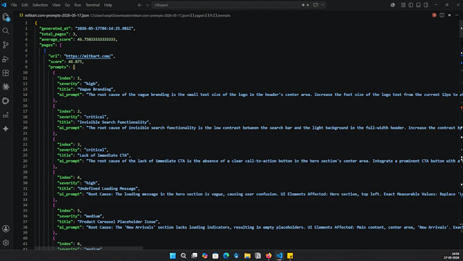Viewport: 463px width, 261px height.
Task: Open the Run menu
Action: point(78,5)
